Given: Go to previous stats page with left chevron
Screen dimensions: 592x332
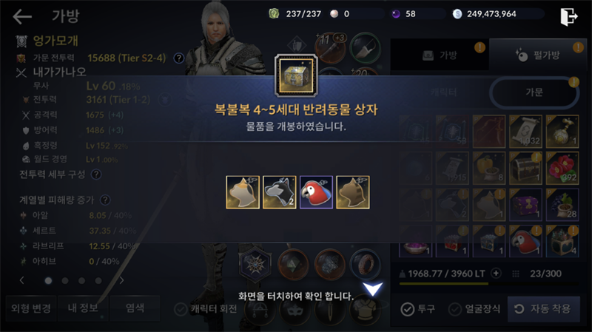Looking at the screenshot, I should coord(22,280).
